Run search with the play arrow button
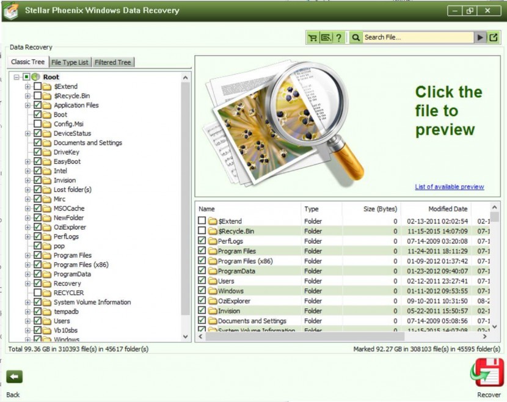Viewport: 507px width, 402px height. click(480, 37)
